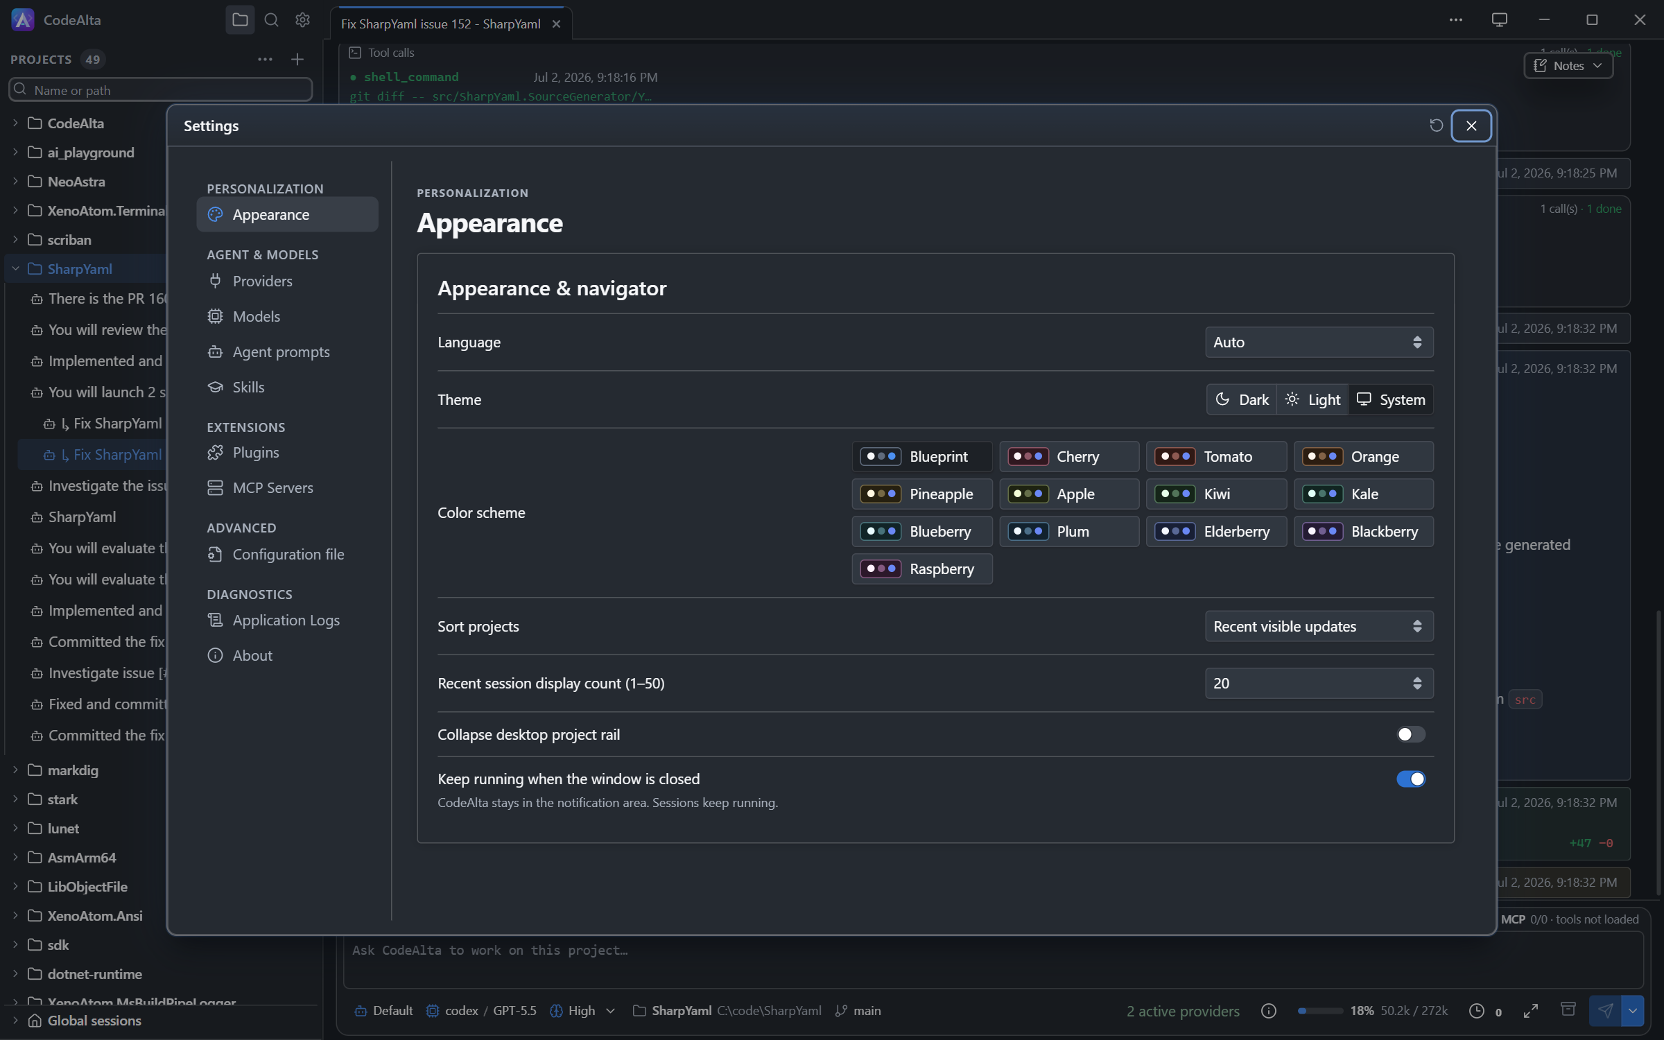The height and width of the screenshot is (1040, 1664).
Task: Open the Models settings section
Action: point(287,316)
